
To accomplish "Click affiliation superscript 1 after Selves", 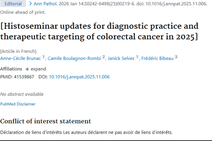I will (x=137, y=57).
